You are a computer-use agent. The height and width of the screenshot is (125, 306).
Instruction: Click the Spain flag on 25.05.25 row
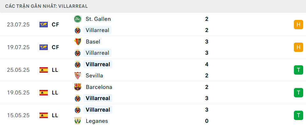click(x=44, y=70)
